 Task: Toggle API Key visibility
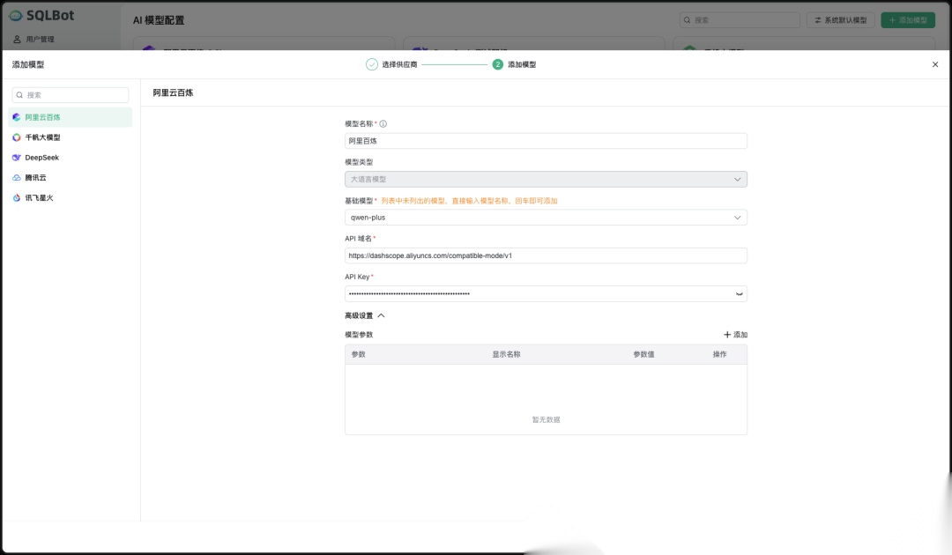[x=740, y=292]
